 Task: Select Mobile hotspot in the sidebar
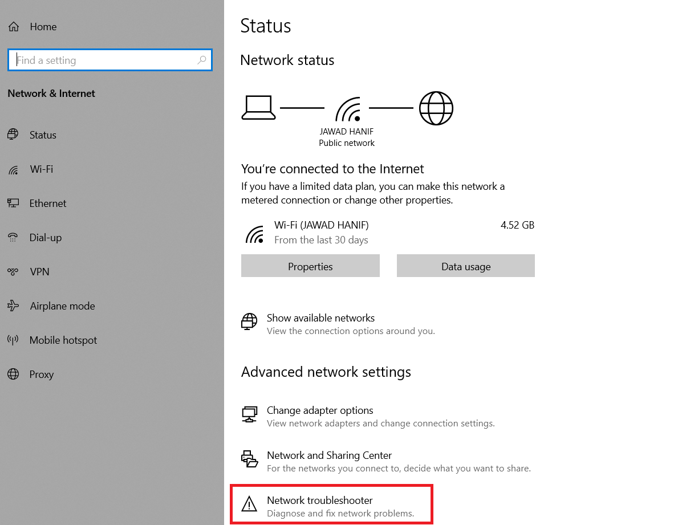coord(63,340)
